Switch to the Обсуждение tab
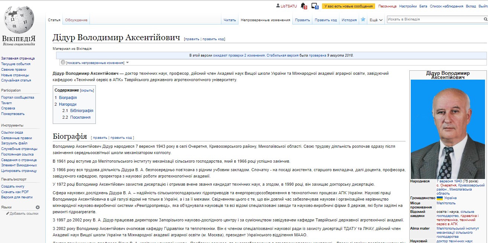Screen dimensions: 488x243 (x=76, y=20)
